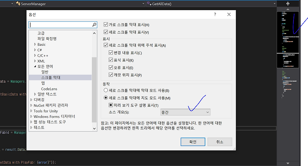
Task: Click the ServerManager class icon
Action: pos(18,4)
